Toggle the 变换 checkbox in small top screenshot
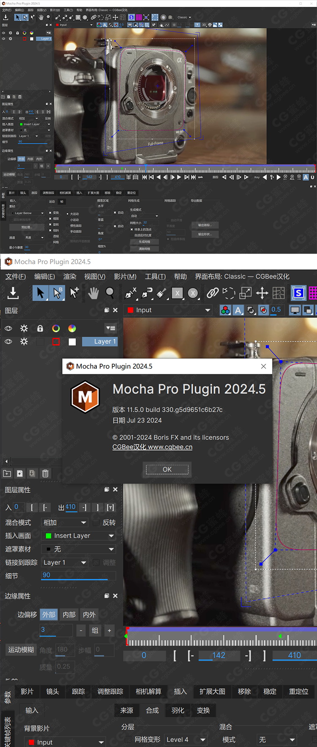Screen dimensions: 317x747 (x=50, y=213)
